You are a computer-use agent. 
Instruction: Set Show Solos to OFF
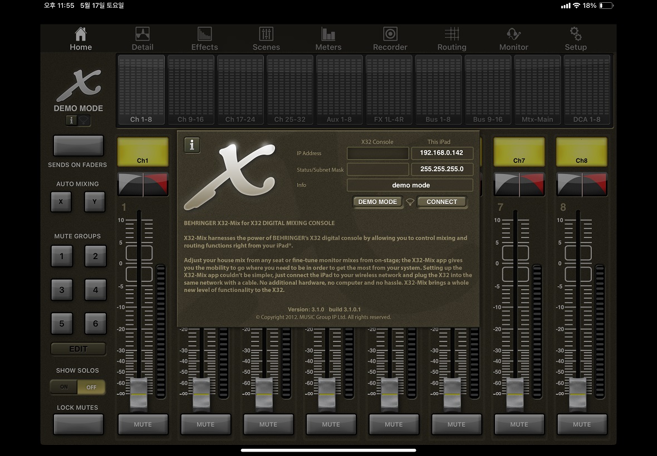(x=91, y=387)
